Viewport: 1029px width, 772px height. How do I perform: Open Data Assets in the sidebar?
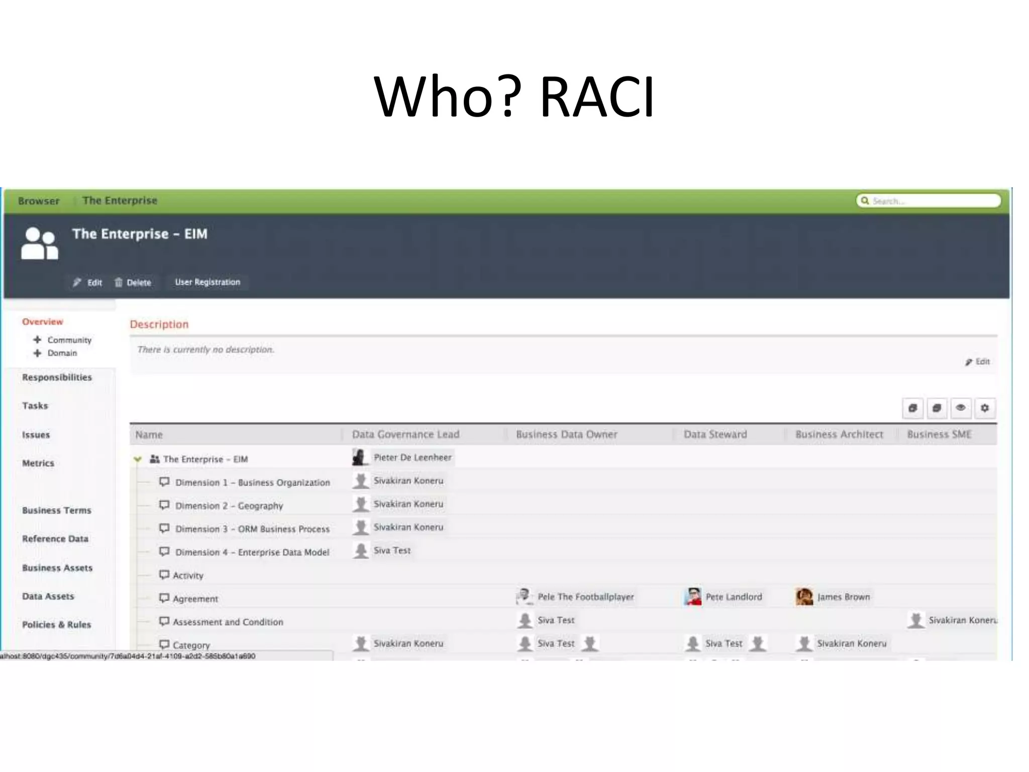(48, 597)
